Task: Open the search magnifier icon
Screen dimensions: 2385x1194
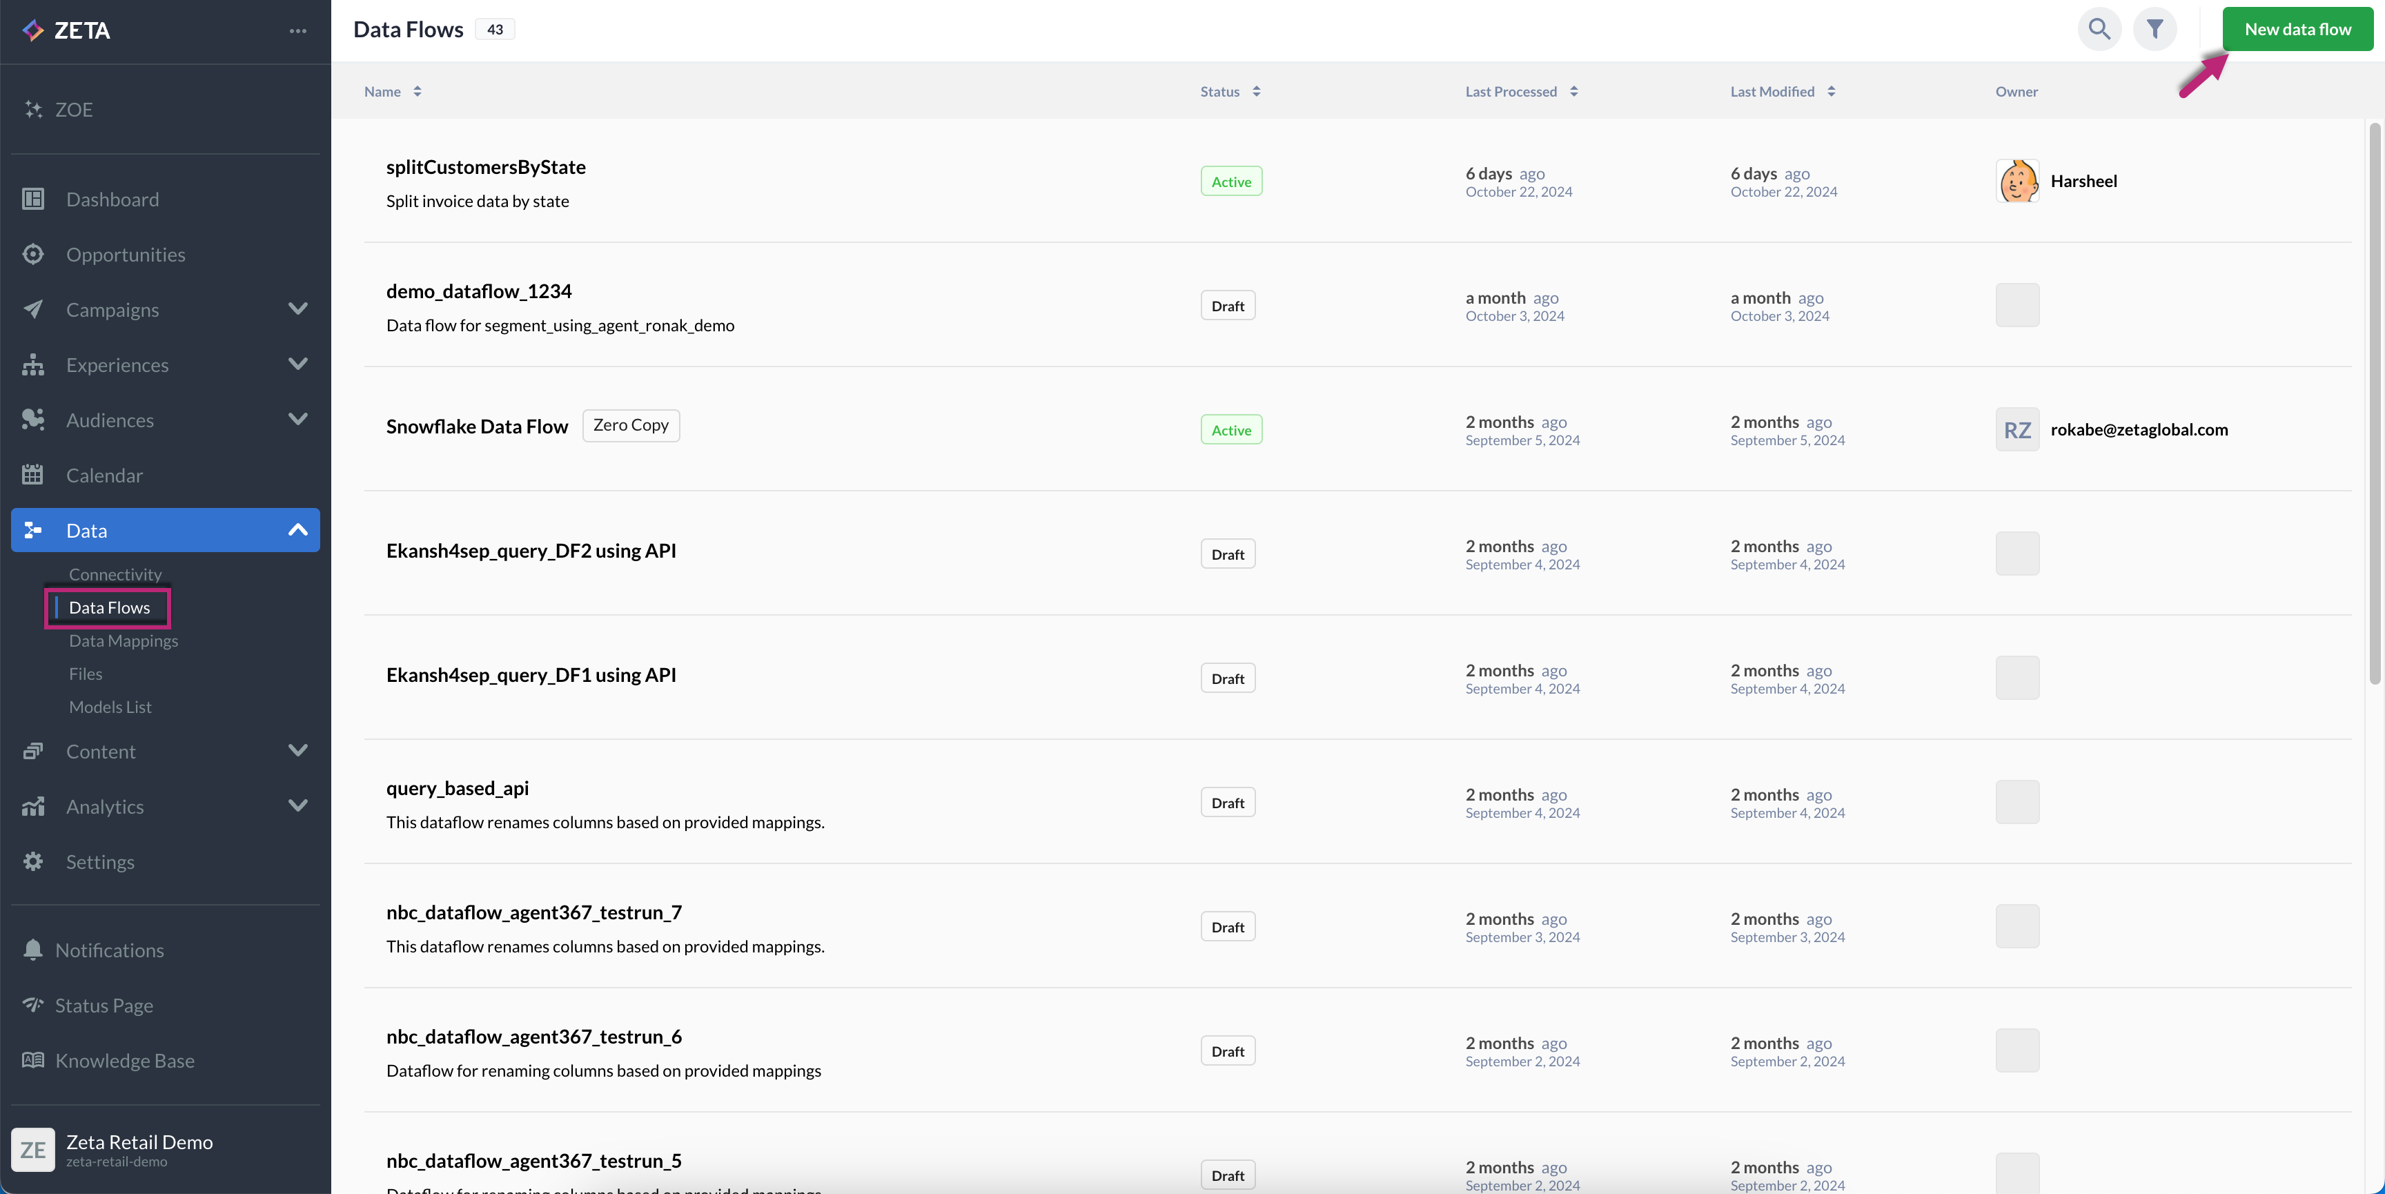Action: 2099,30
